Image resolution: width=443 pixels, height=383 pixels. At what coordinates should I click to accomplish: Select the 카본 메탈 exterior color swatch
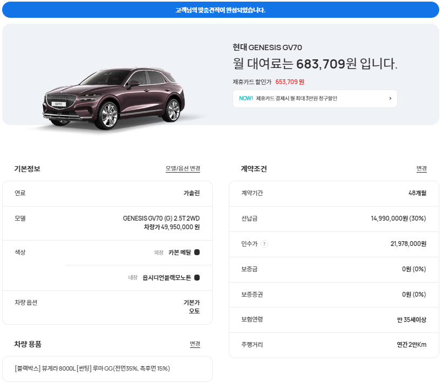coord(196,252)
